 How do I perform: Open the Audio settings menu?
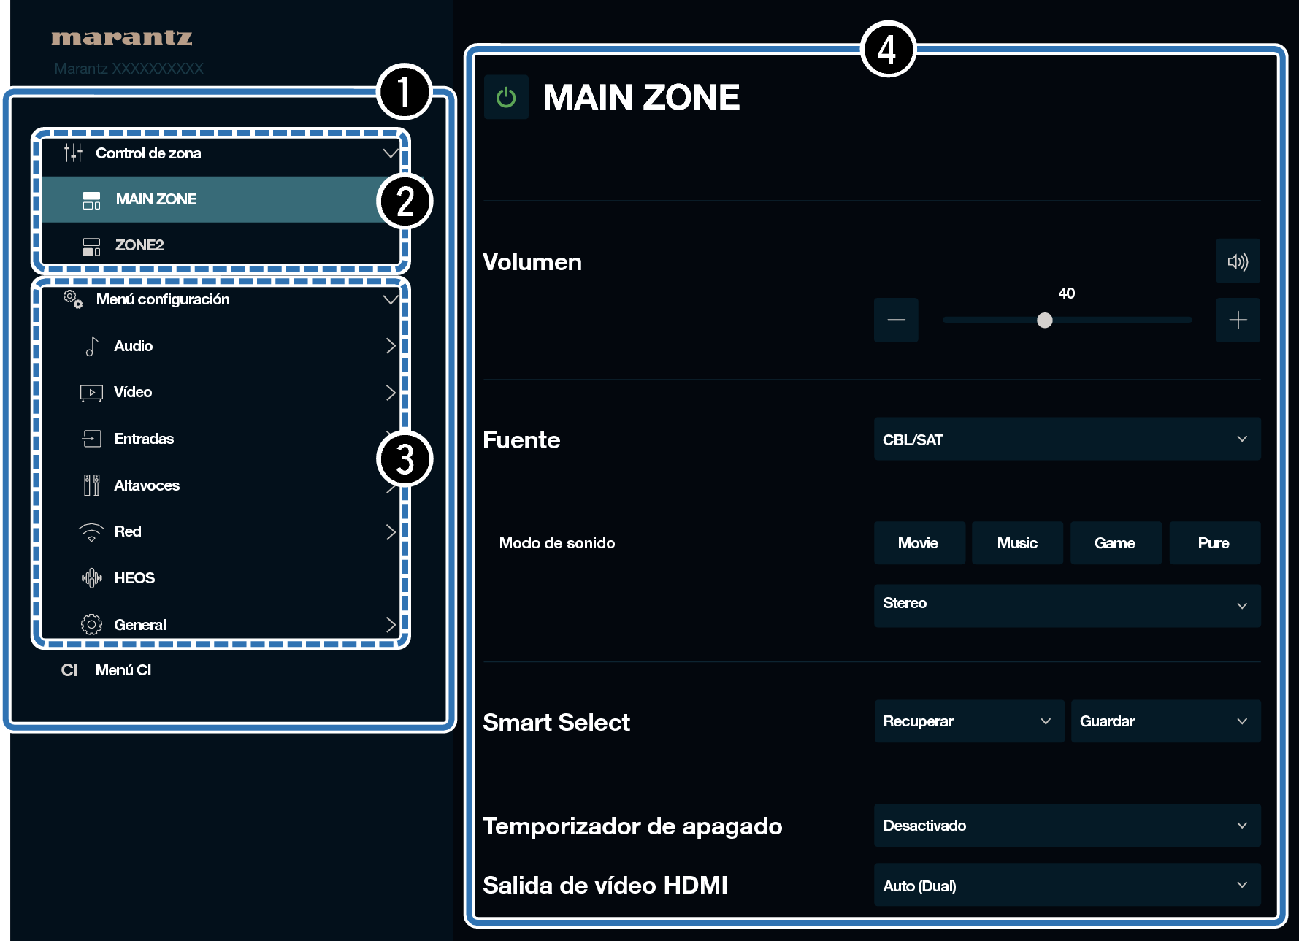tap(134, 346)
